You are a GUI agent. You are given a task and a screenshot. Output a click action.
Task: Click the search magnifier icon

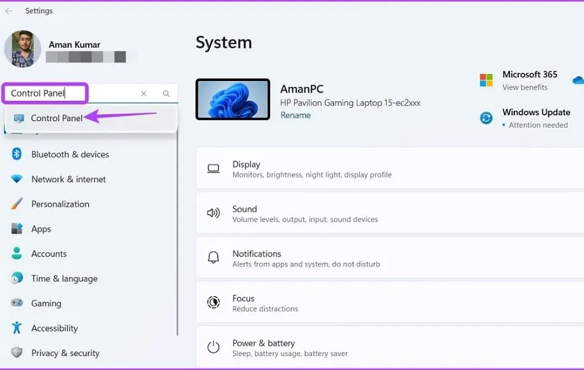coord(166,94)
